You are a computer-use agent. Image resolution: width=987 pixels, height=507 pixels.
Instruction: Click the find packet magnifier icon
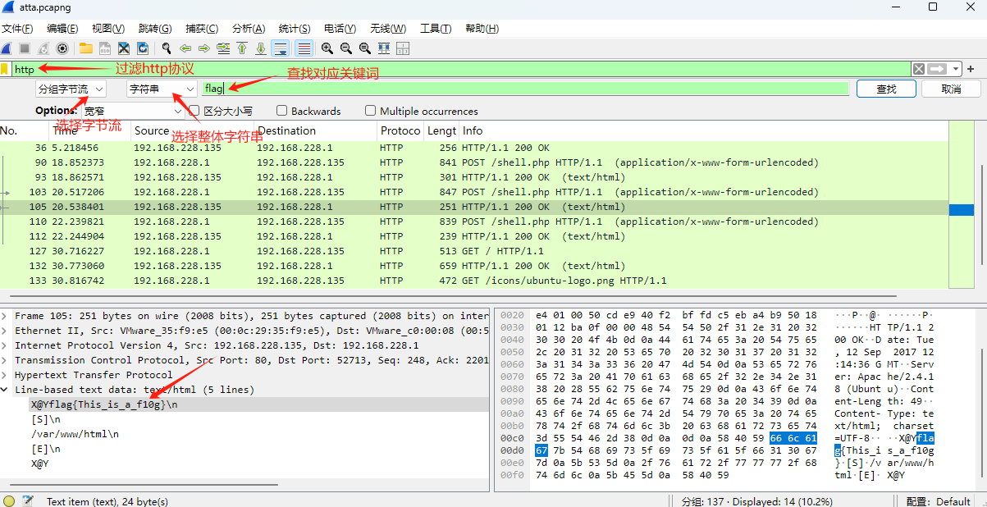pos(167,48)
